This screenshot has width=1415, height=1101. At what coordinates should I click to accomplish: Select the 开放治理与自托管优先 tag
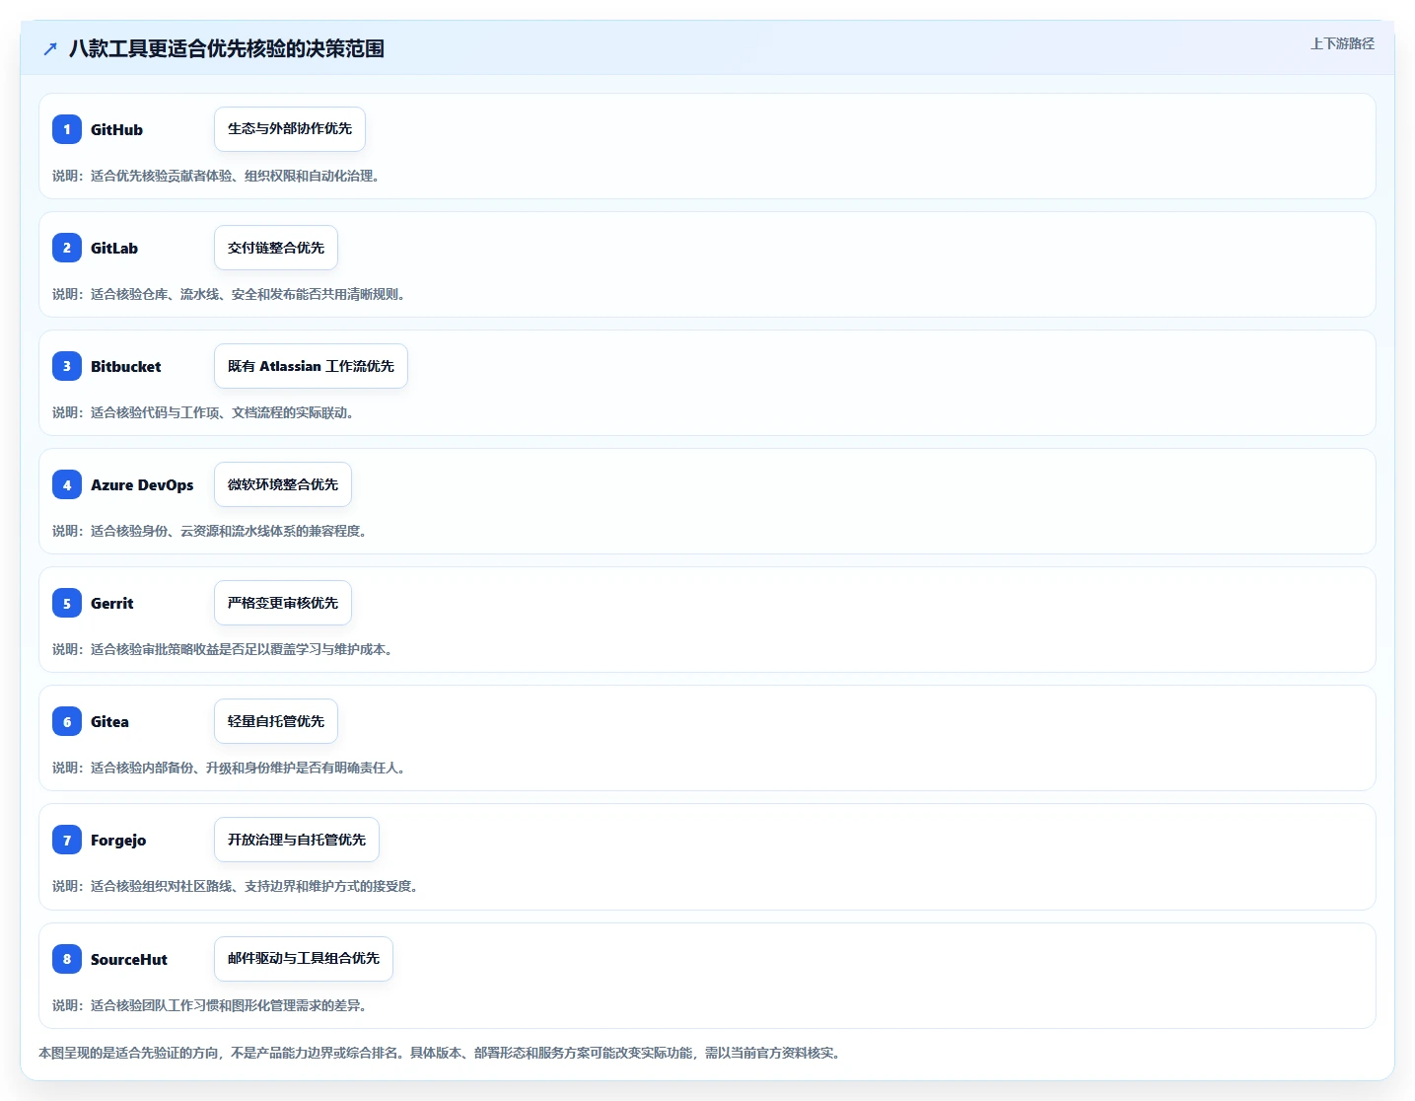click(x=297, y=840)
